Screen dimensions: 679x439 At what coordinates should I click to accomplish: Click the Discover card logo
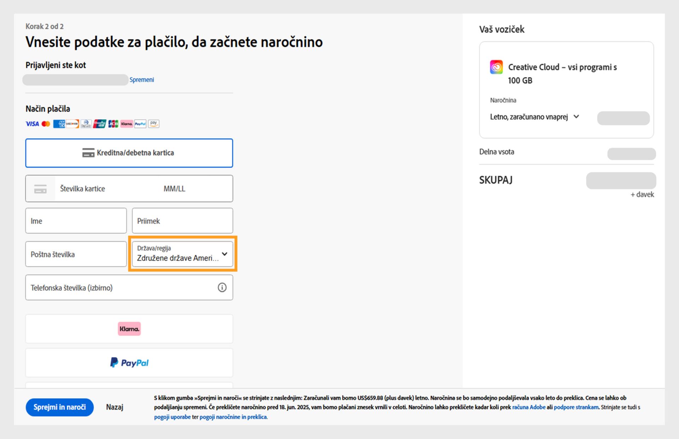point(72,124)
